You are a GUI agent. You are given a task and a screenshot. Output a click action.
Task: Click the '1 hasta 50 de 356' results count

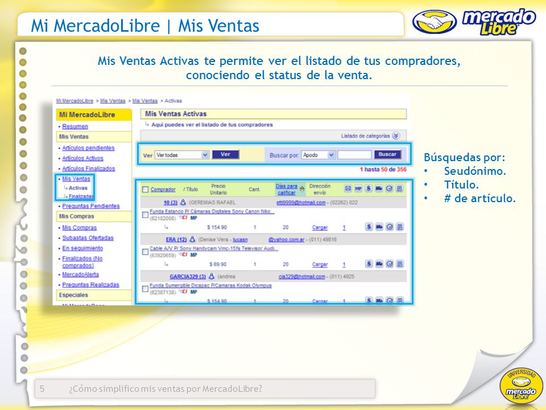click(x=383, y=170)
